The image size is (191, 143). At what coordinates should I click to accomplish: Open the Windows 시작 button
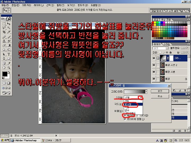pos(5,140)
